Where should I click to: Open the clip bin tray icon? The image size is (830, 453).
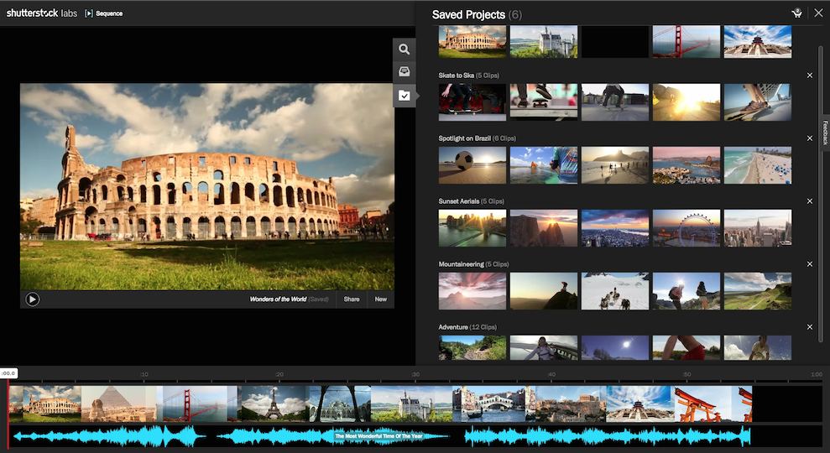coord(404,72)
